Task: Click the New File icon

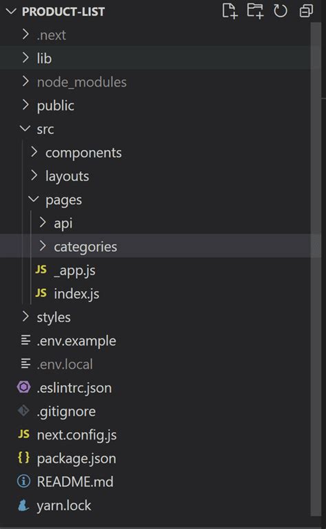Action: click(x=230, y=11)
